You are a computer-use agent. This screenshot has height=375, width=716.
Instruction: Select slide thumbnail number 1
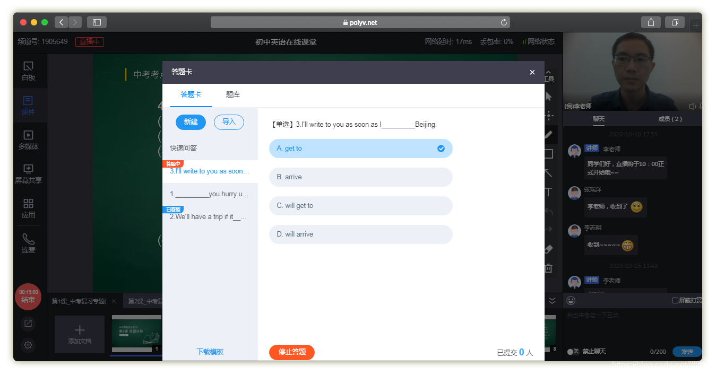(136, 334)
